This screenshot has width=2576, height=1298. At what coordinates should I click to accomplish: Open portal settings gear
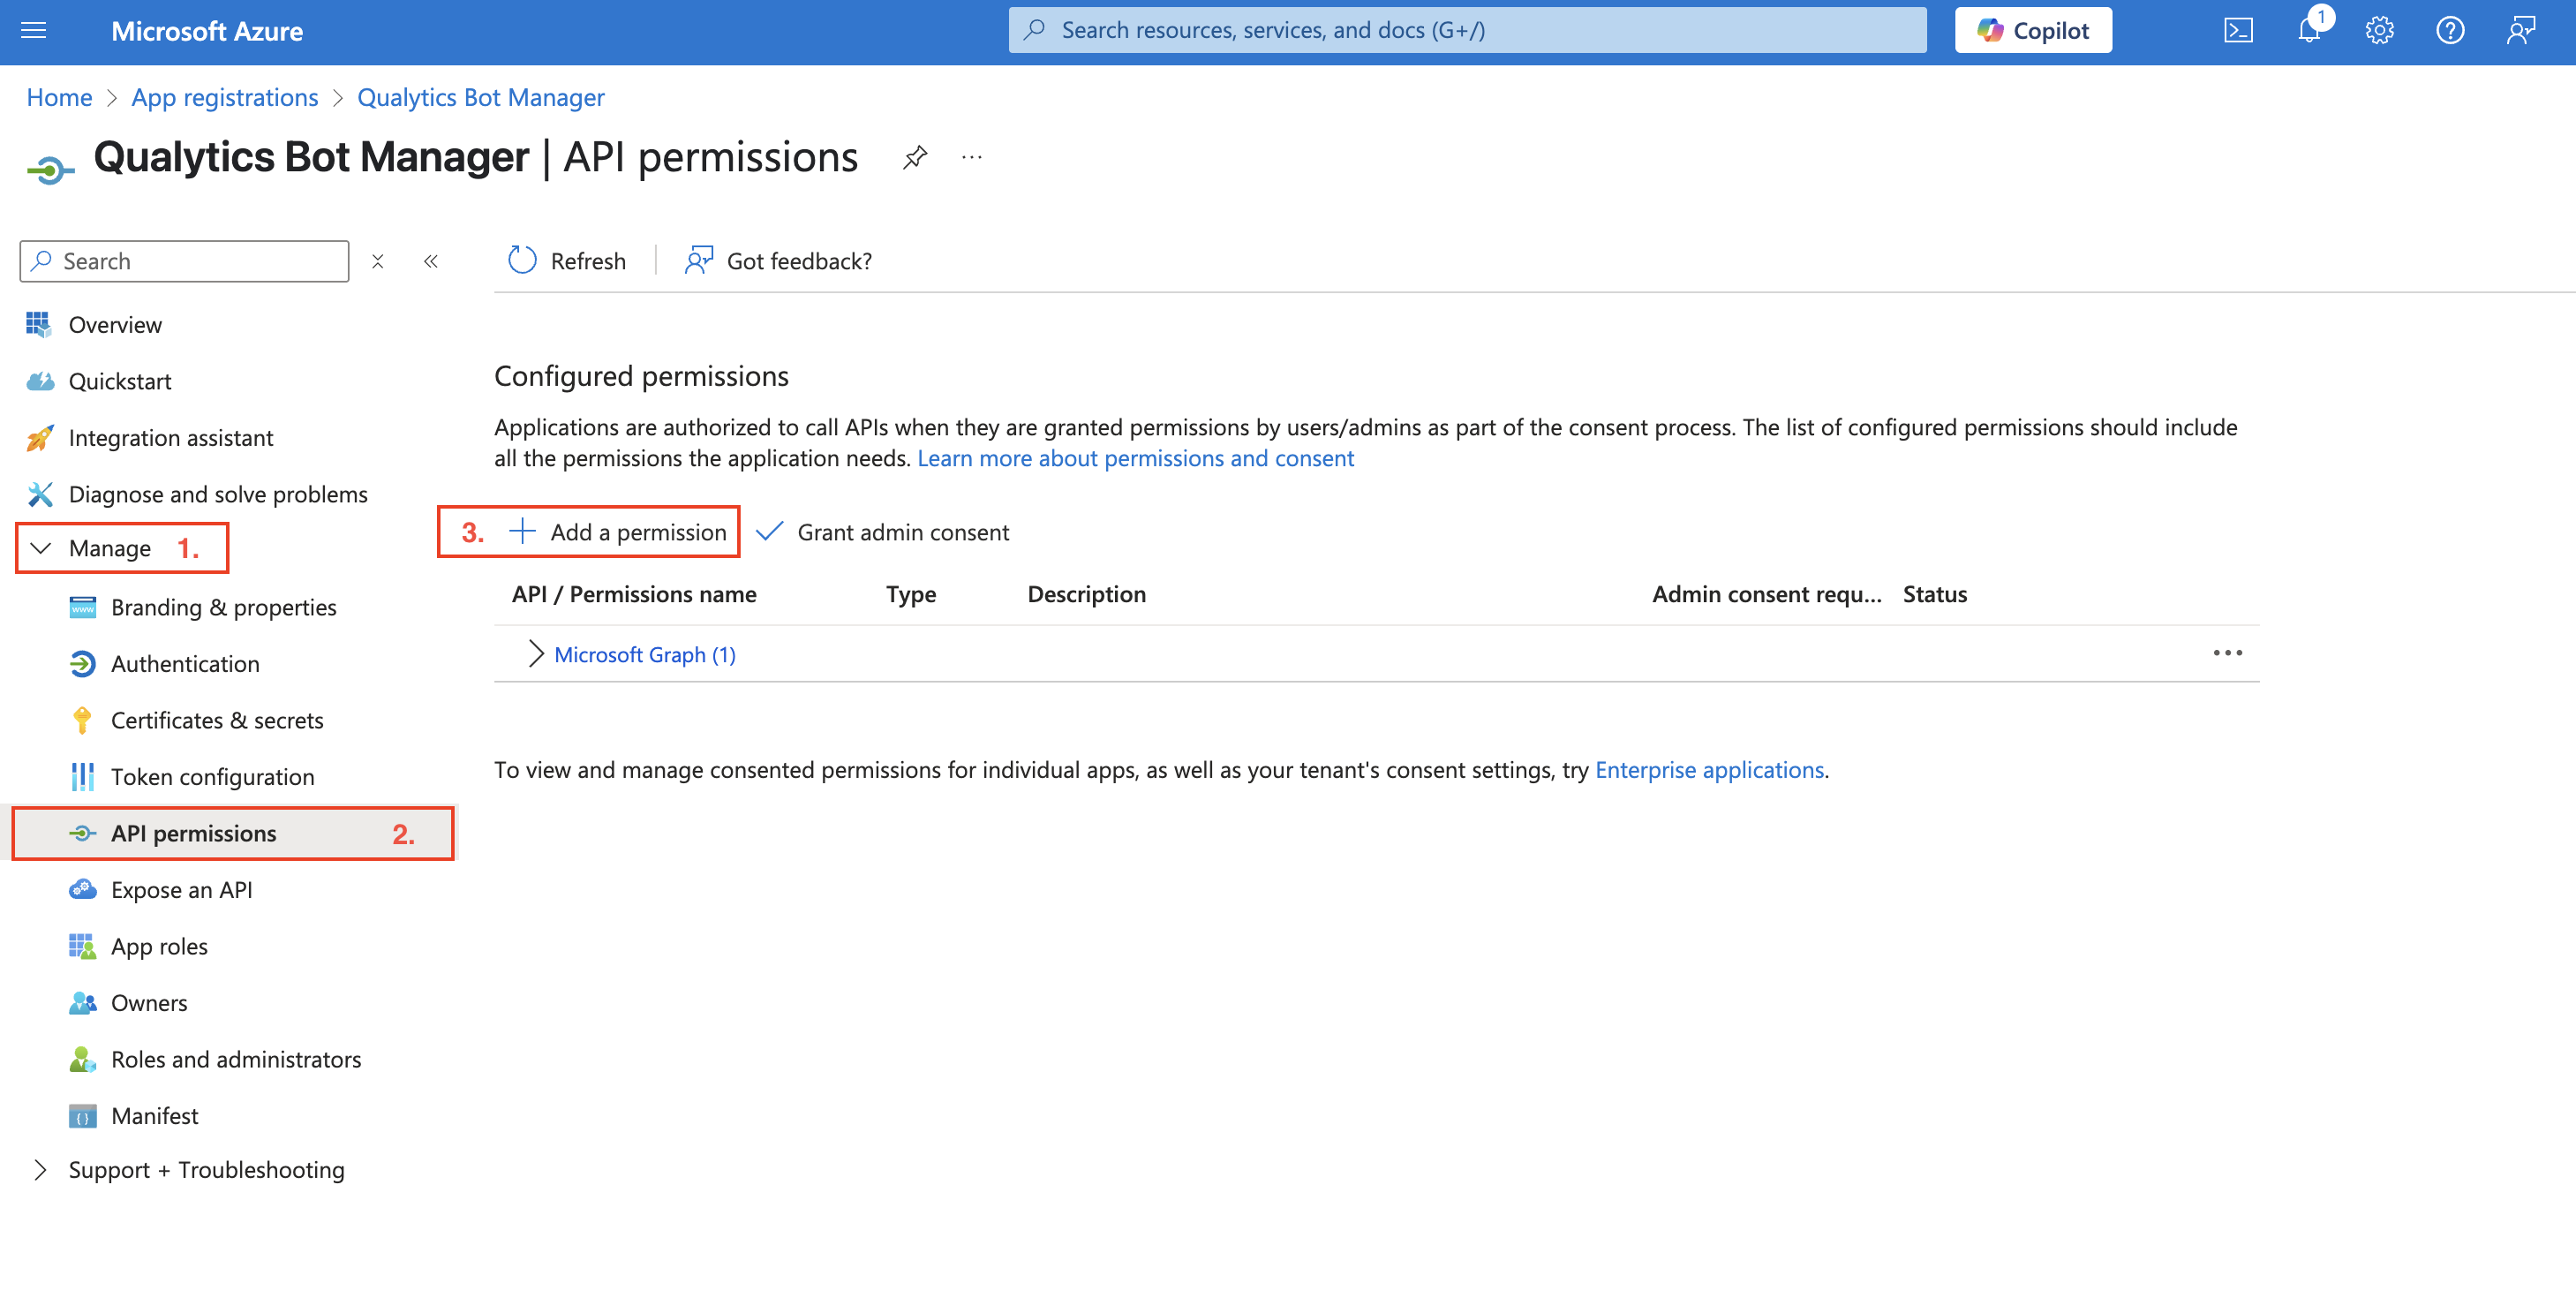point(2379,30)
